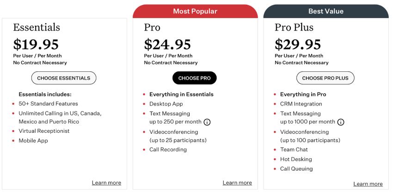Open Learn more under the Pro Plus plan
The height and width of the screenshot is (192, 393).
[368, 184]
